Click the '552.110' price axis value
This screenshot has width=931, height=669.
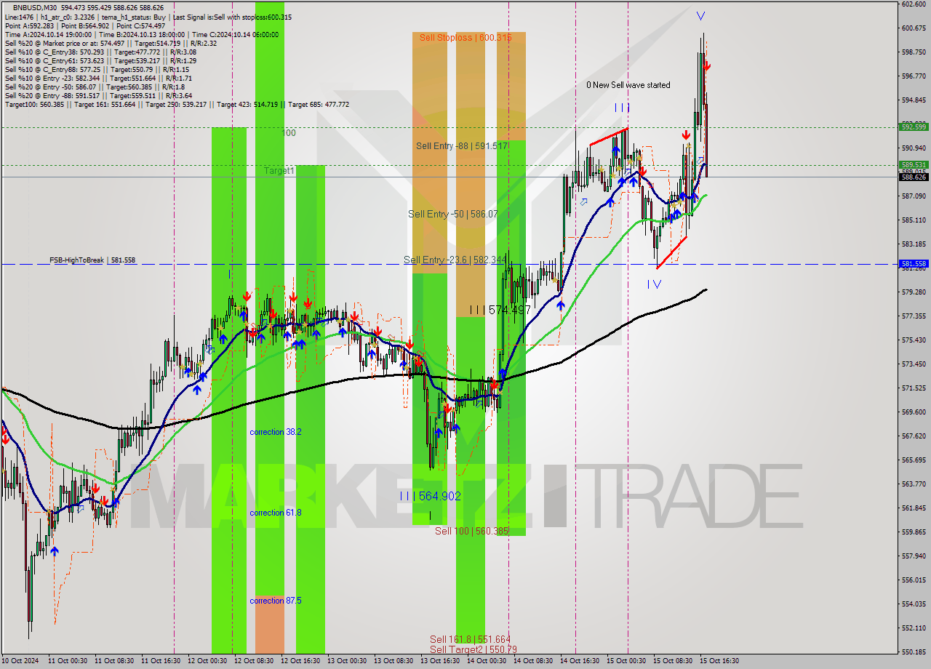click(914, 628)
